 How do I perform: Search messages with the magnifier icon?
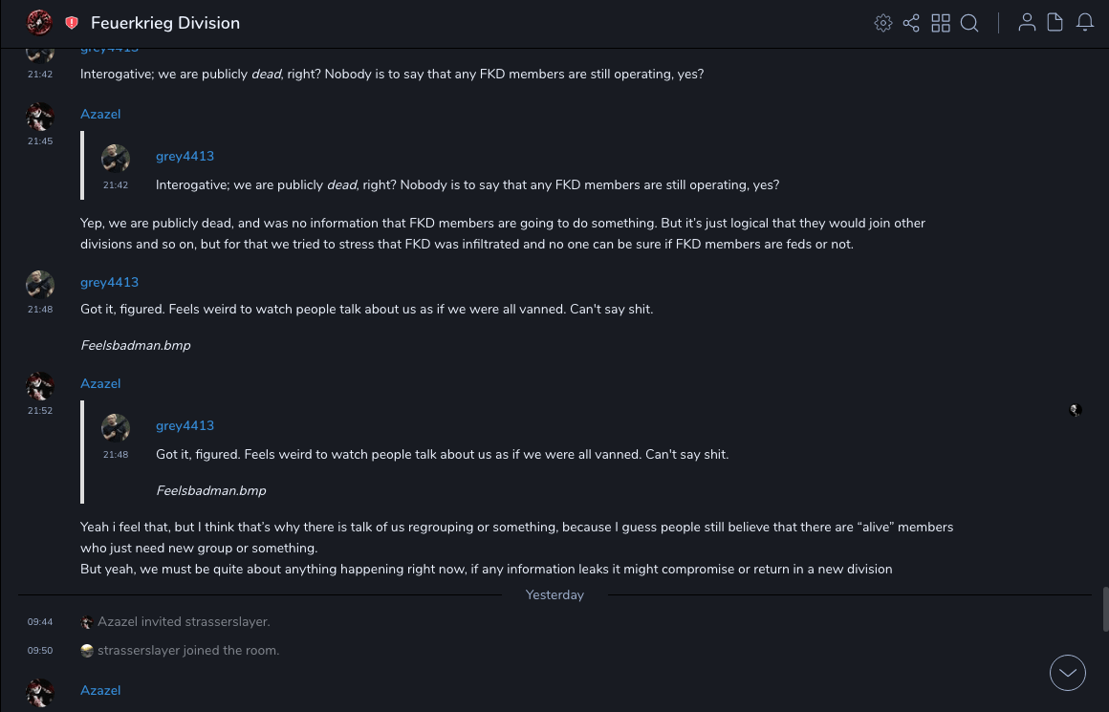[969, 23]
